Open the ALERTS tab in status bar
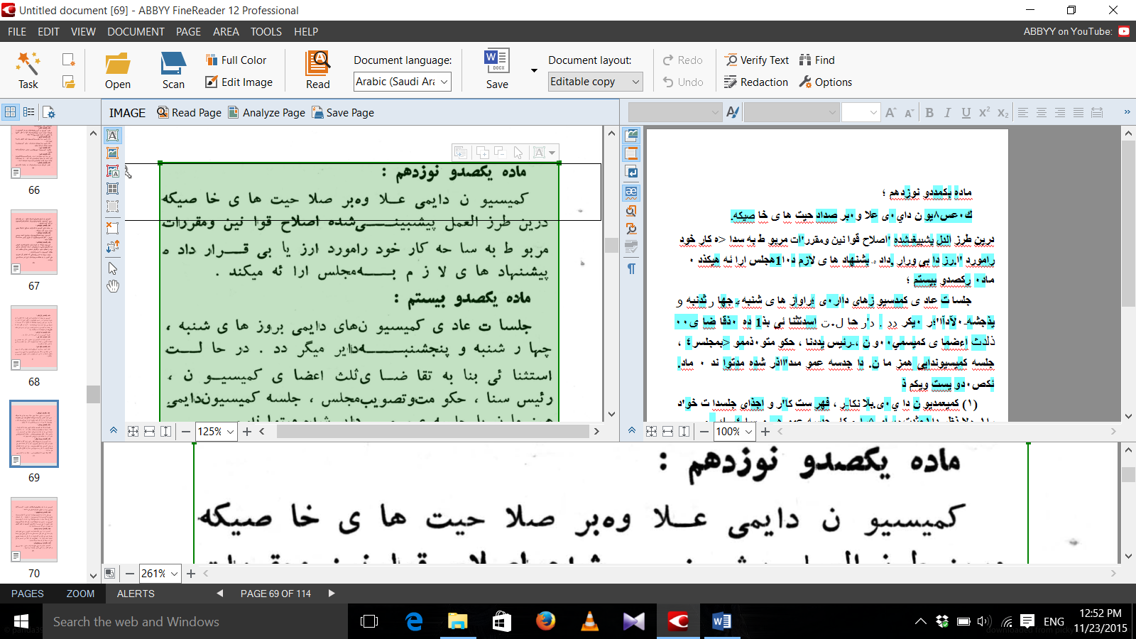The height and width of the screenshot is (639, 1136). (136, 594)
